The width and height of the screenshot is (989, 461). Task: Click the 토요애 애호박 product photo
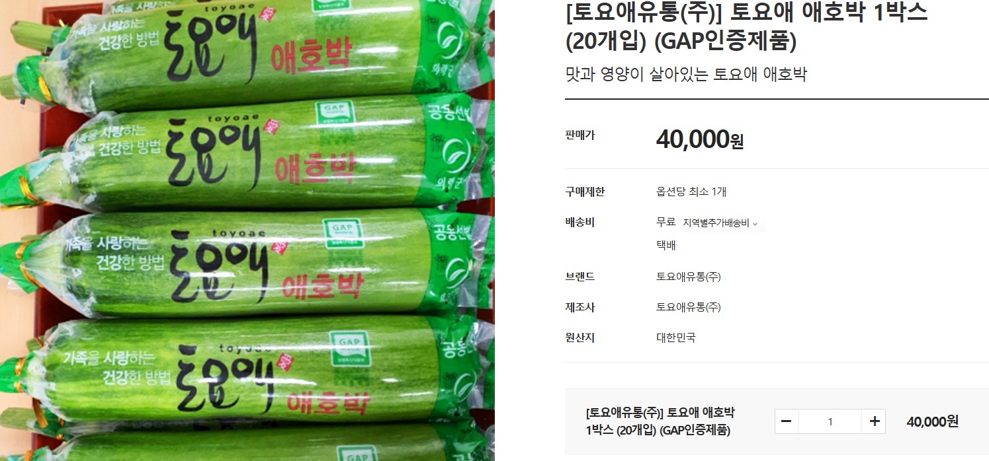247,230
